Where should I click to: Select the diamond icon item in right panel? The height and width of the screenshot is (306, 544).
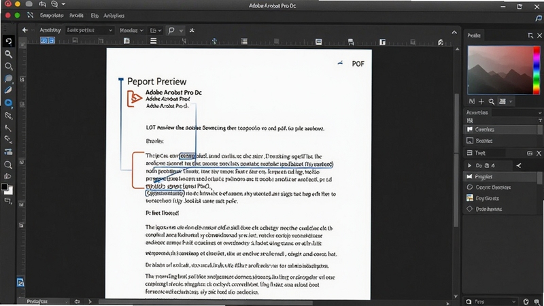coord(500,209)
